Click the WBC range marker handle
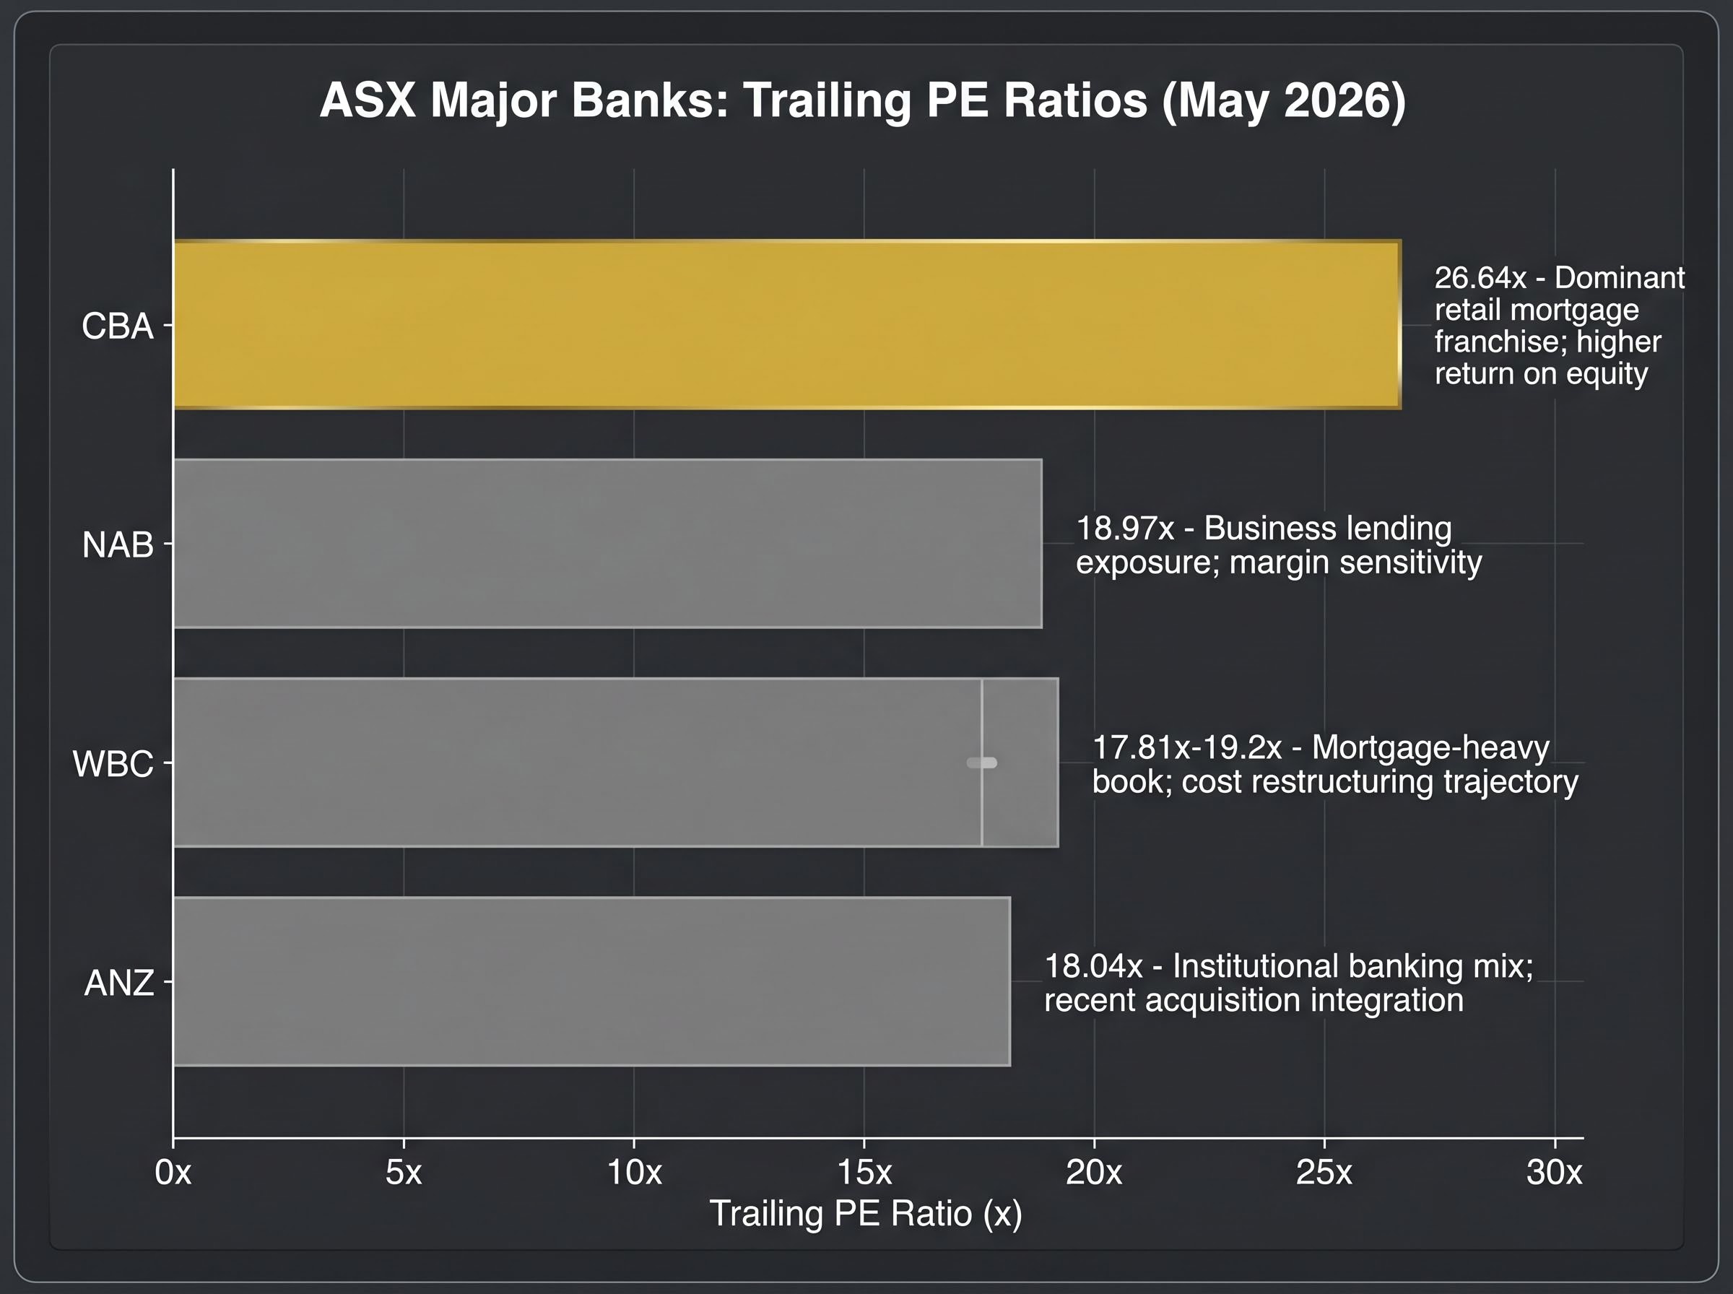The image size is (1733, 1294). pyautogui.click(x=982, y=763)
